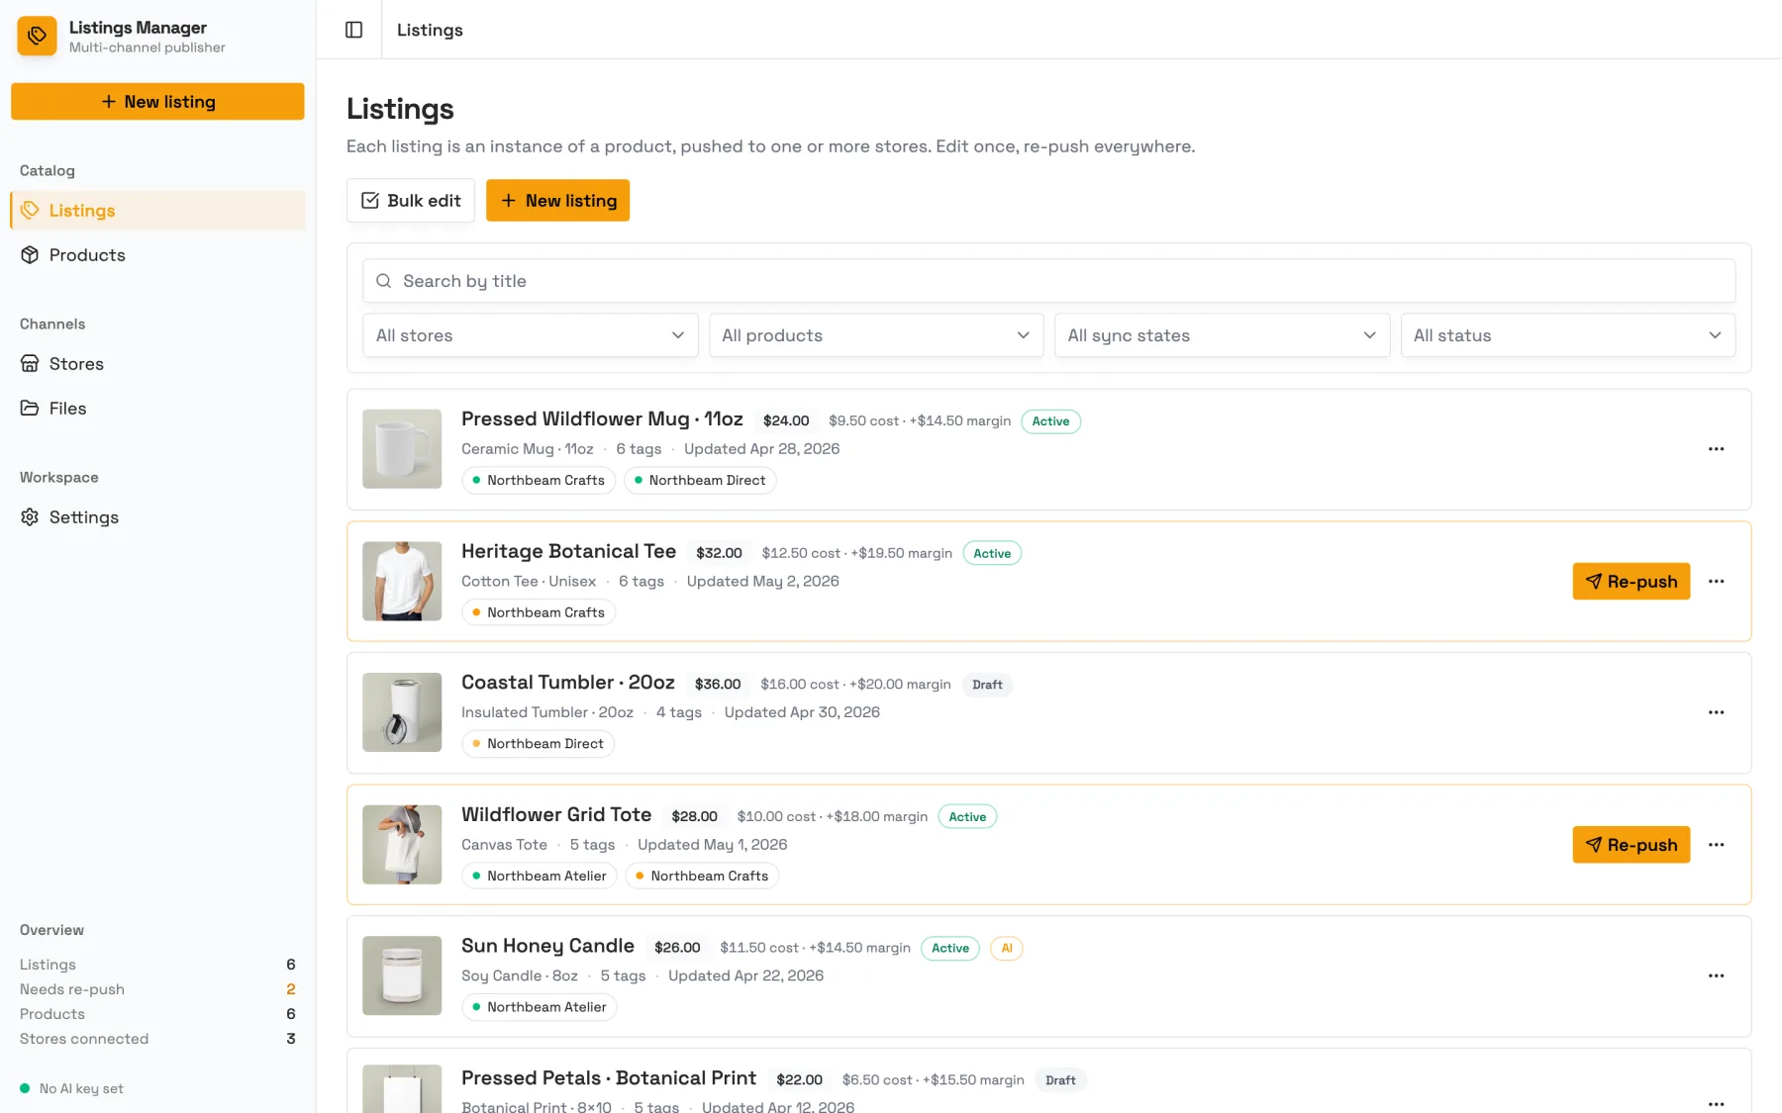Viewport: 1782px width, 1113px height.
Task: Open Pressed Petals · Botanical Print title
Action: coord(609,1078)
